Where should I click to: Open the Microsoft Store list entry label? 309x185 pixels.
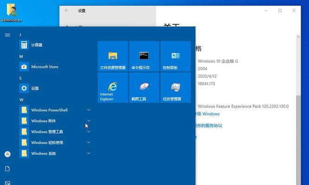(45, 67)
